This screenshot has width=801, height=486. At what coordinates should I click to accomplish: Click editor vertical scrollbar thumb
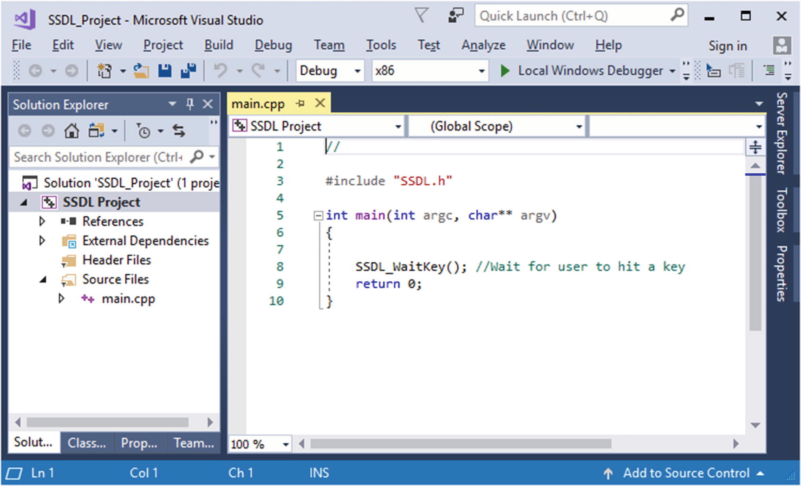click(755, 253)
